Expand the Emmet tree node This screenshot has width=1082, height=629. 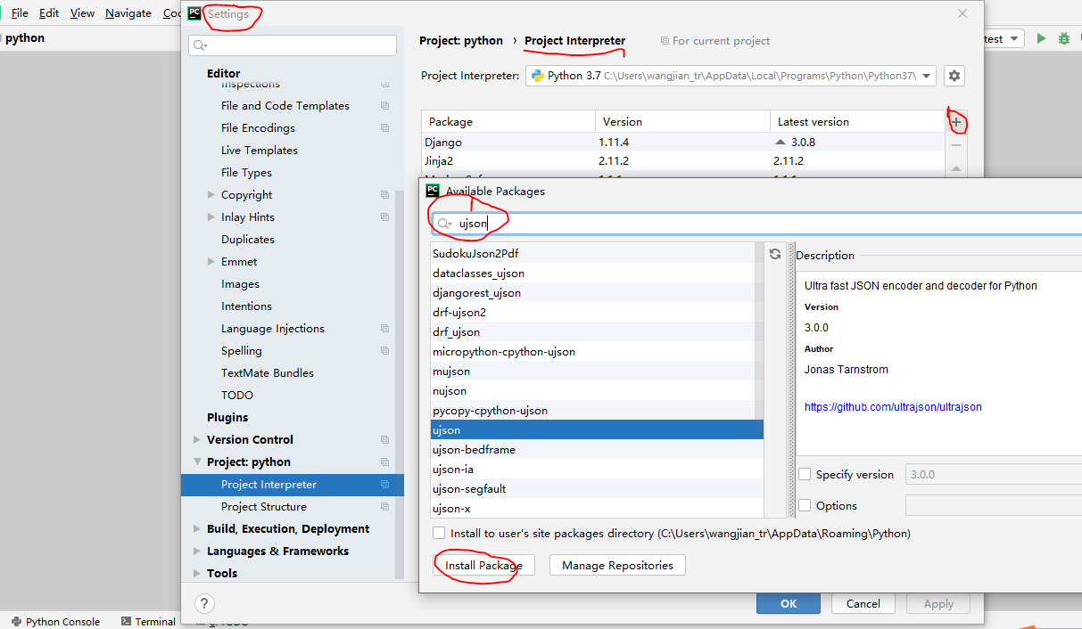pyautogui.click(x=211, y=262)
